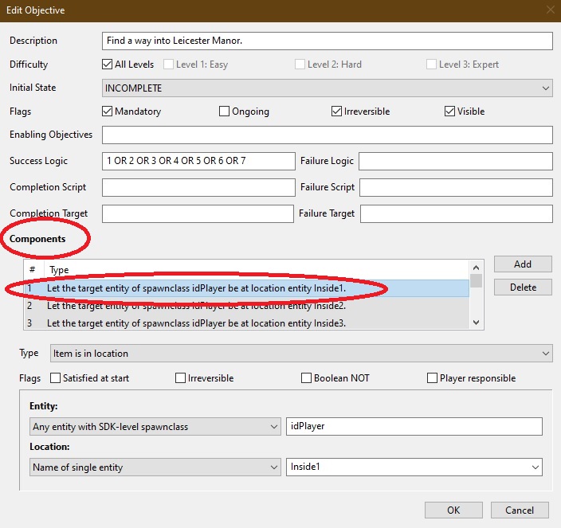Close the Edit Objective dialog
The width and height of the screenshot is (561, 528).
tap(549, 10)
